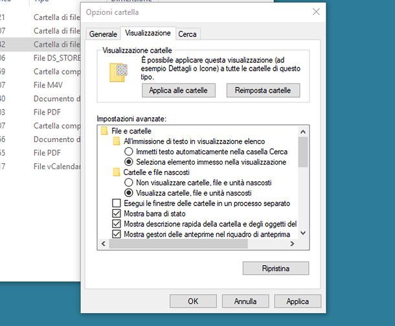
Task: Click the horizontal scroll right arrow
Action: point(292,244)
